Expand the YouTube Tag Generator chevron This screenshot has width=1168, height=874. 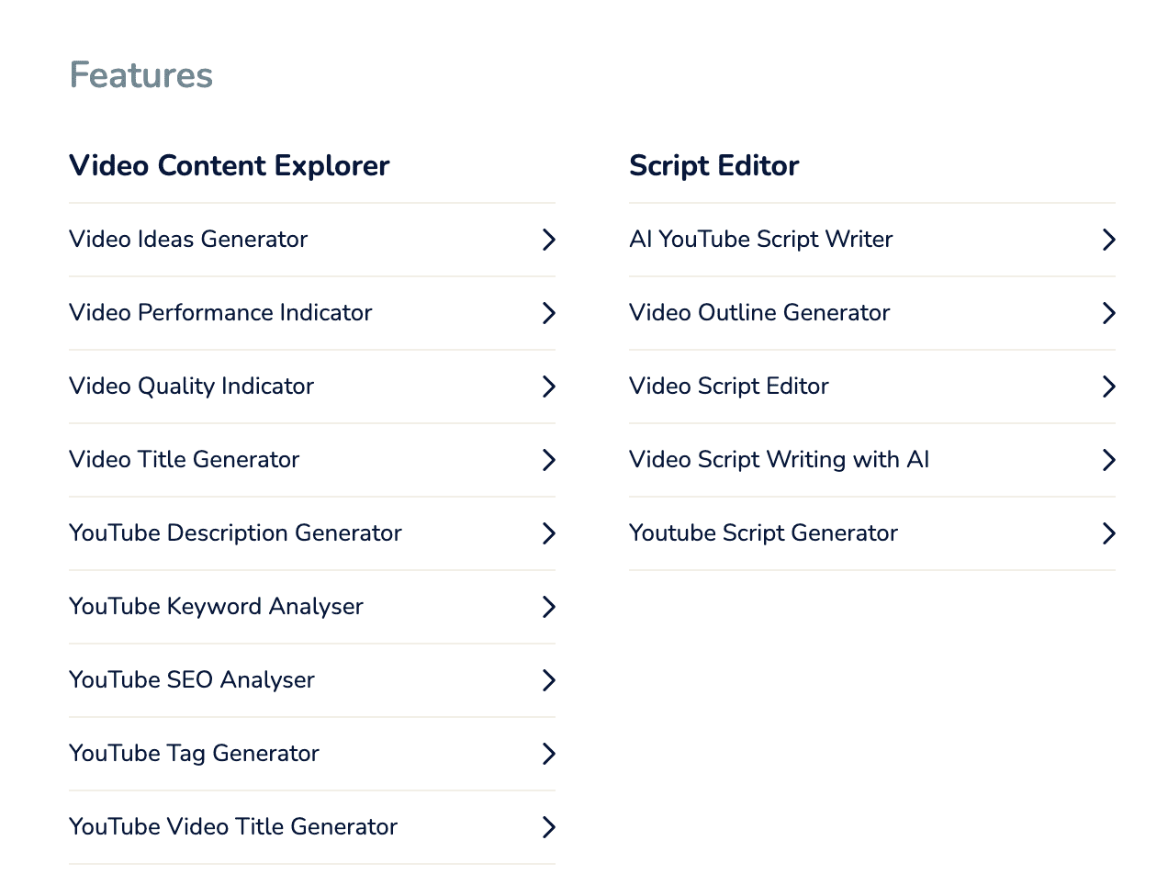(548, 754)
